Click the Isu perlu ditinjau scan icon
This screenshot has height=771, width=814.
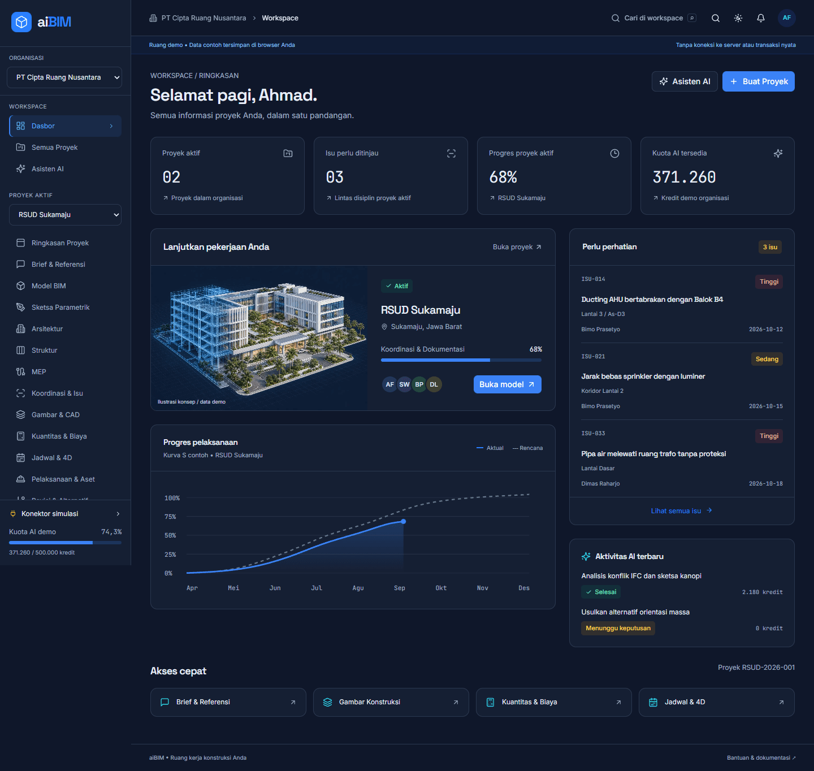coord(451,153)
